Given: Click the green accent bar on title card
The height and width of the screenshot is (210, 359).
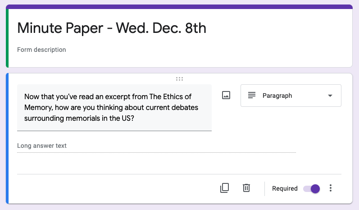Looking at the screenshot, I should (x=7, y=38).
